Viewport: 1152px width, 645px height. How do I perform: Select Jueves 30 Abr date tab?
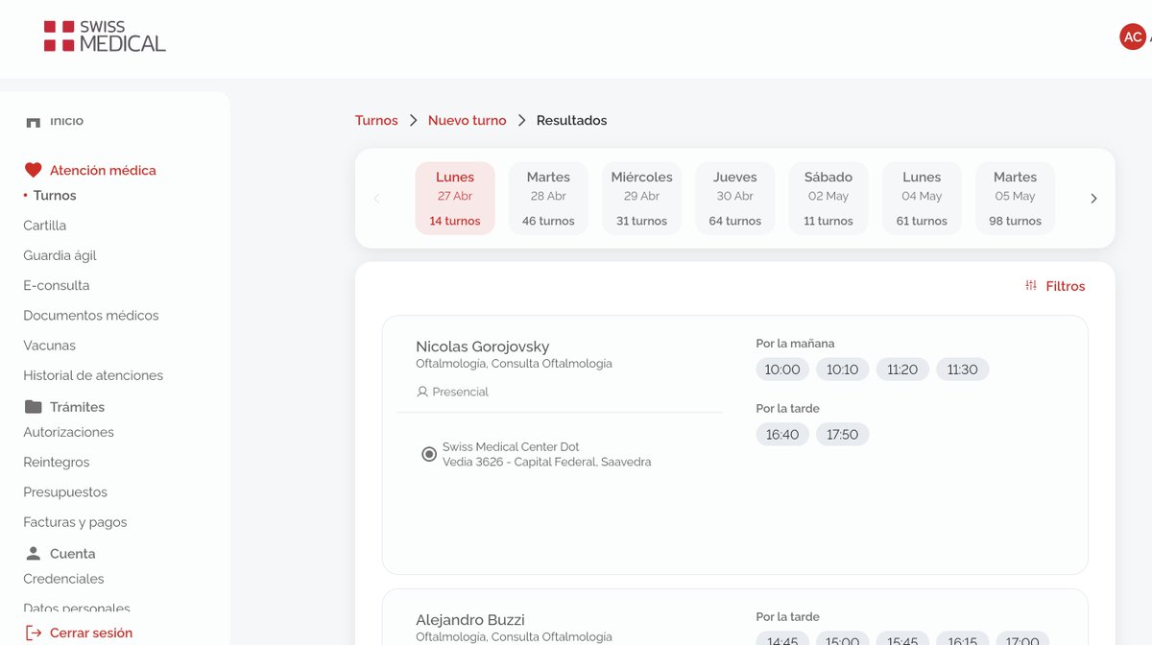click(x=735, y=199)
